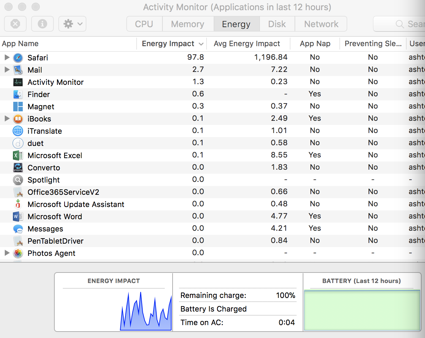Click Mail's 2.7 energy impact value
This screenshot has width=425, height=338.
[x=198, y=70]
